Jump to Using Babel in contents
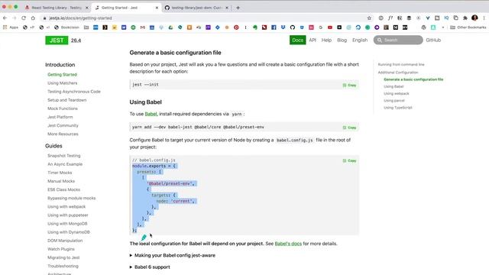The width and height of the screenshot is (489, 275). [x=393, y=86]
